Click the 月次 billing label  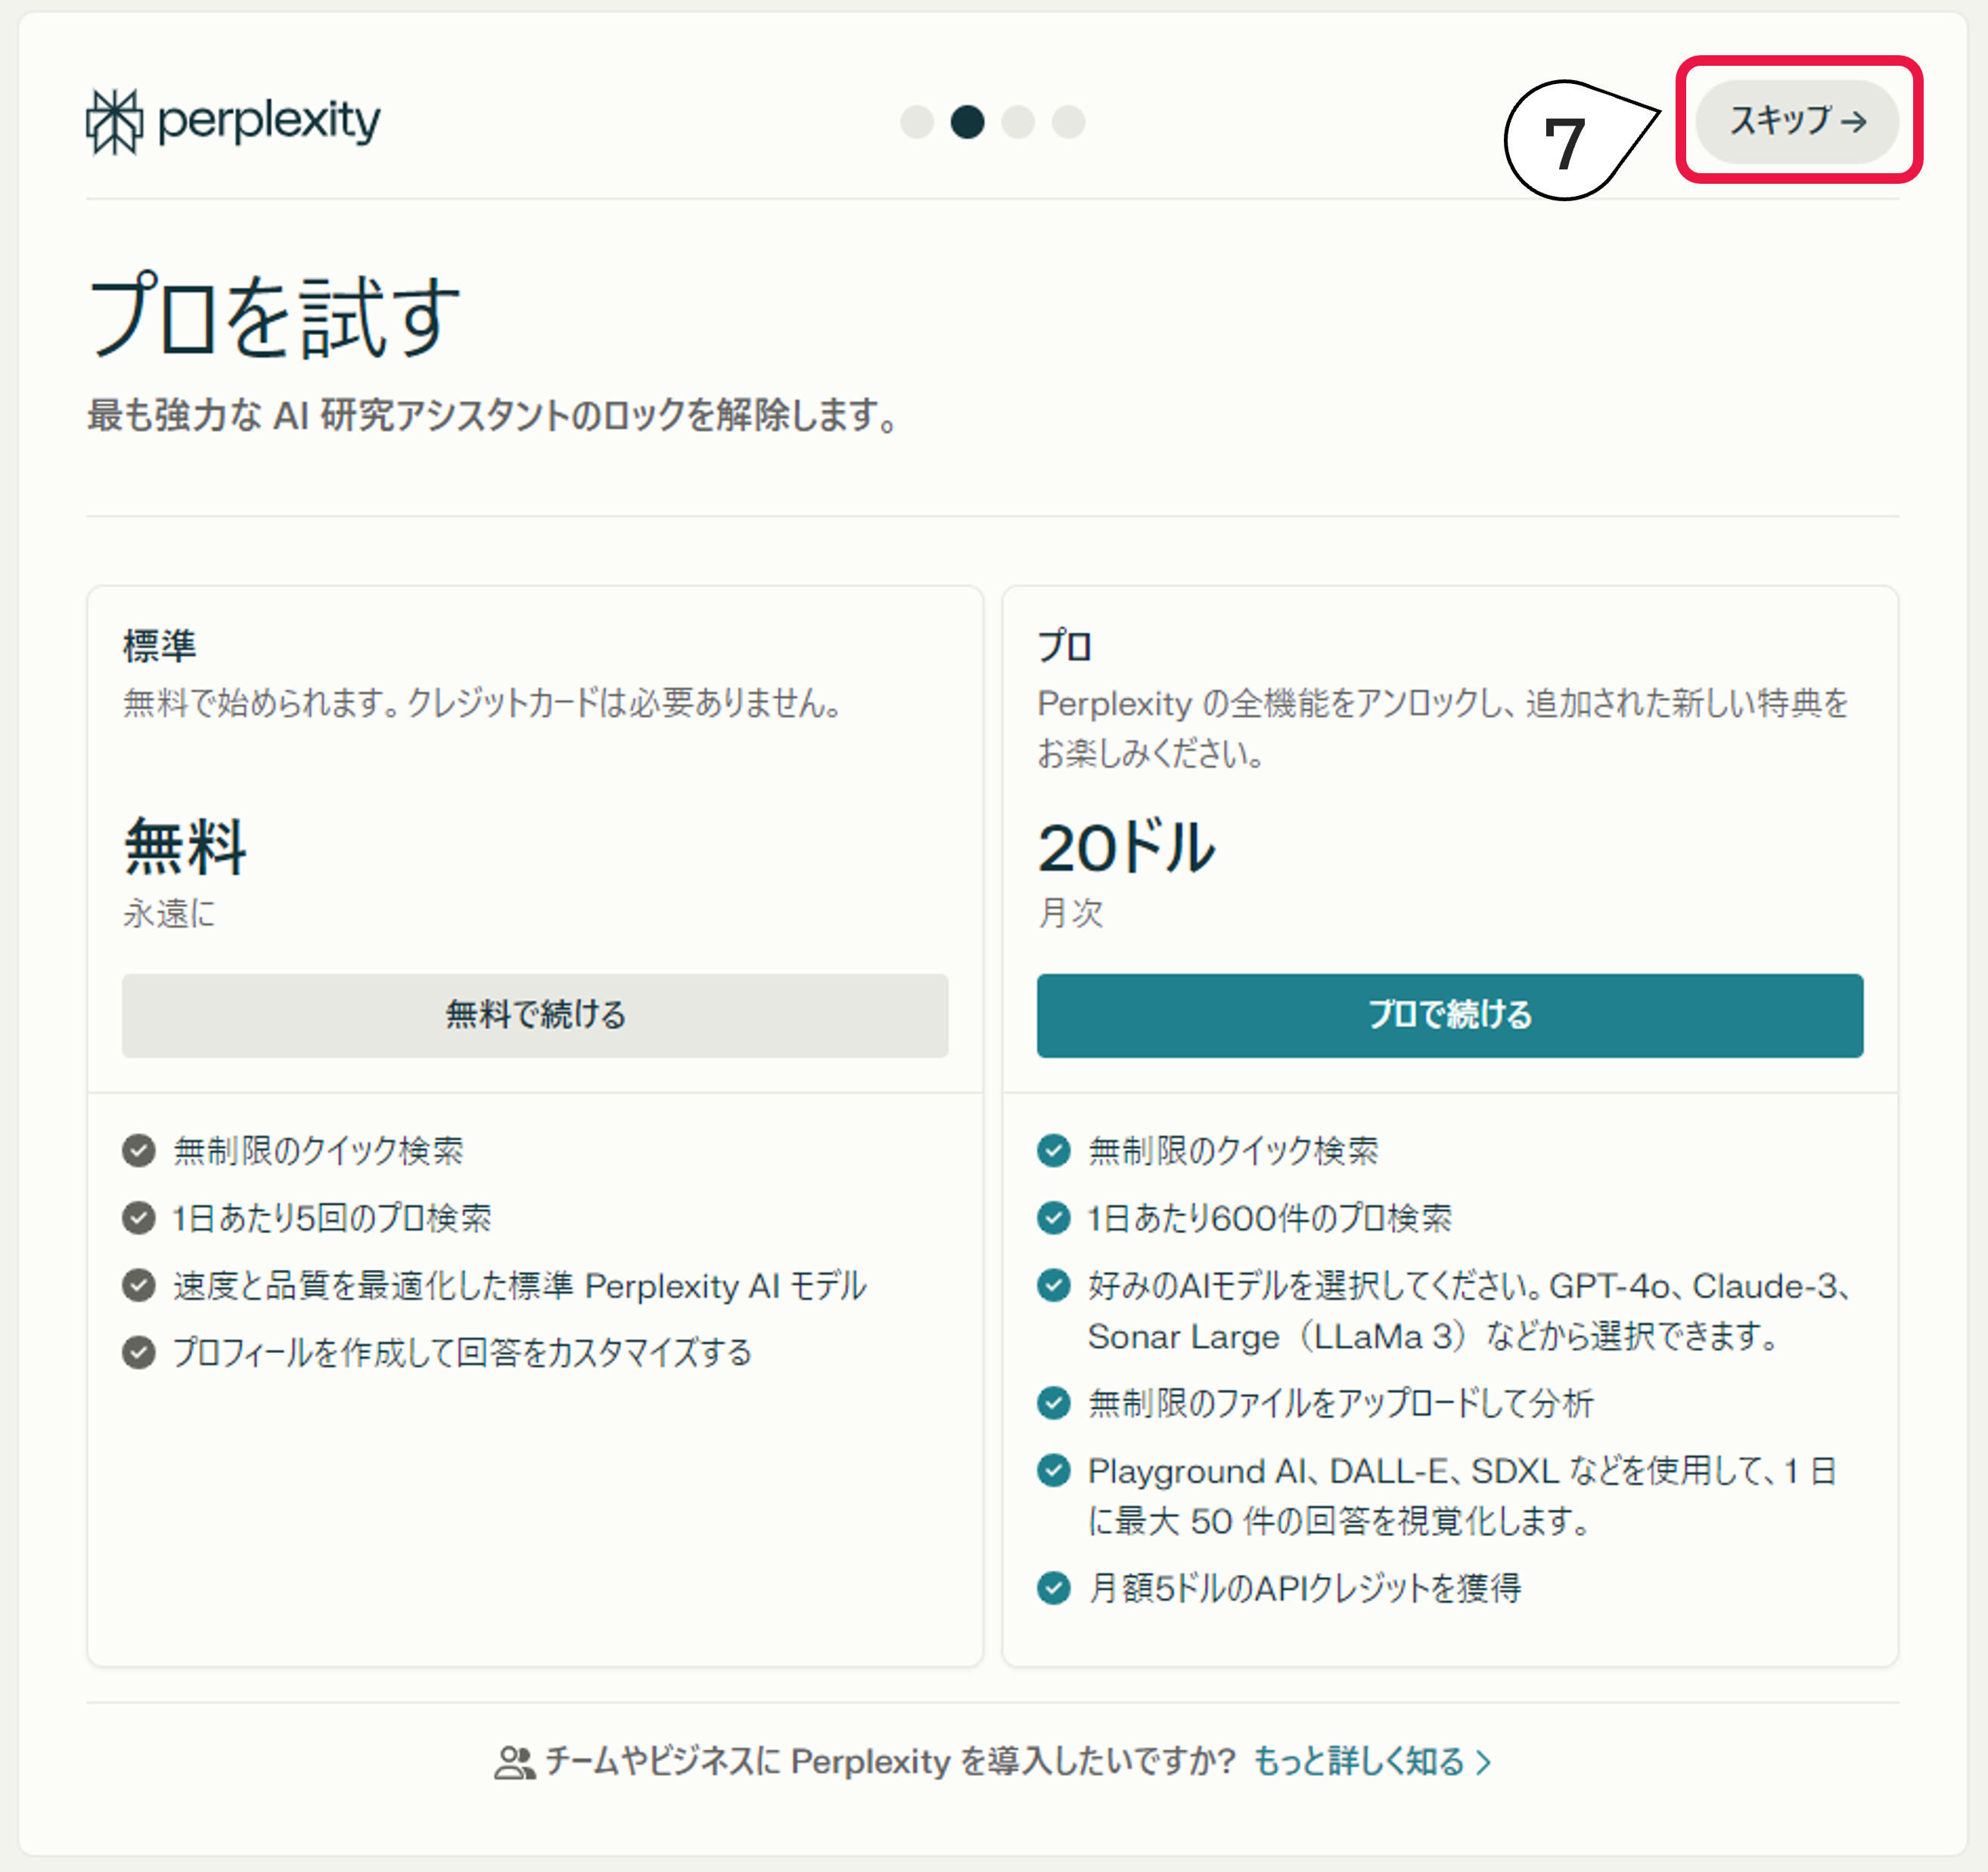(x=1070, y=913)
